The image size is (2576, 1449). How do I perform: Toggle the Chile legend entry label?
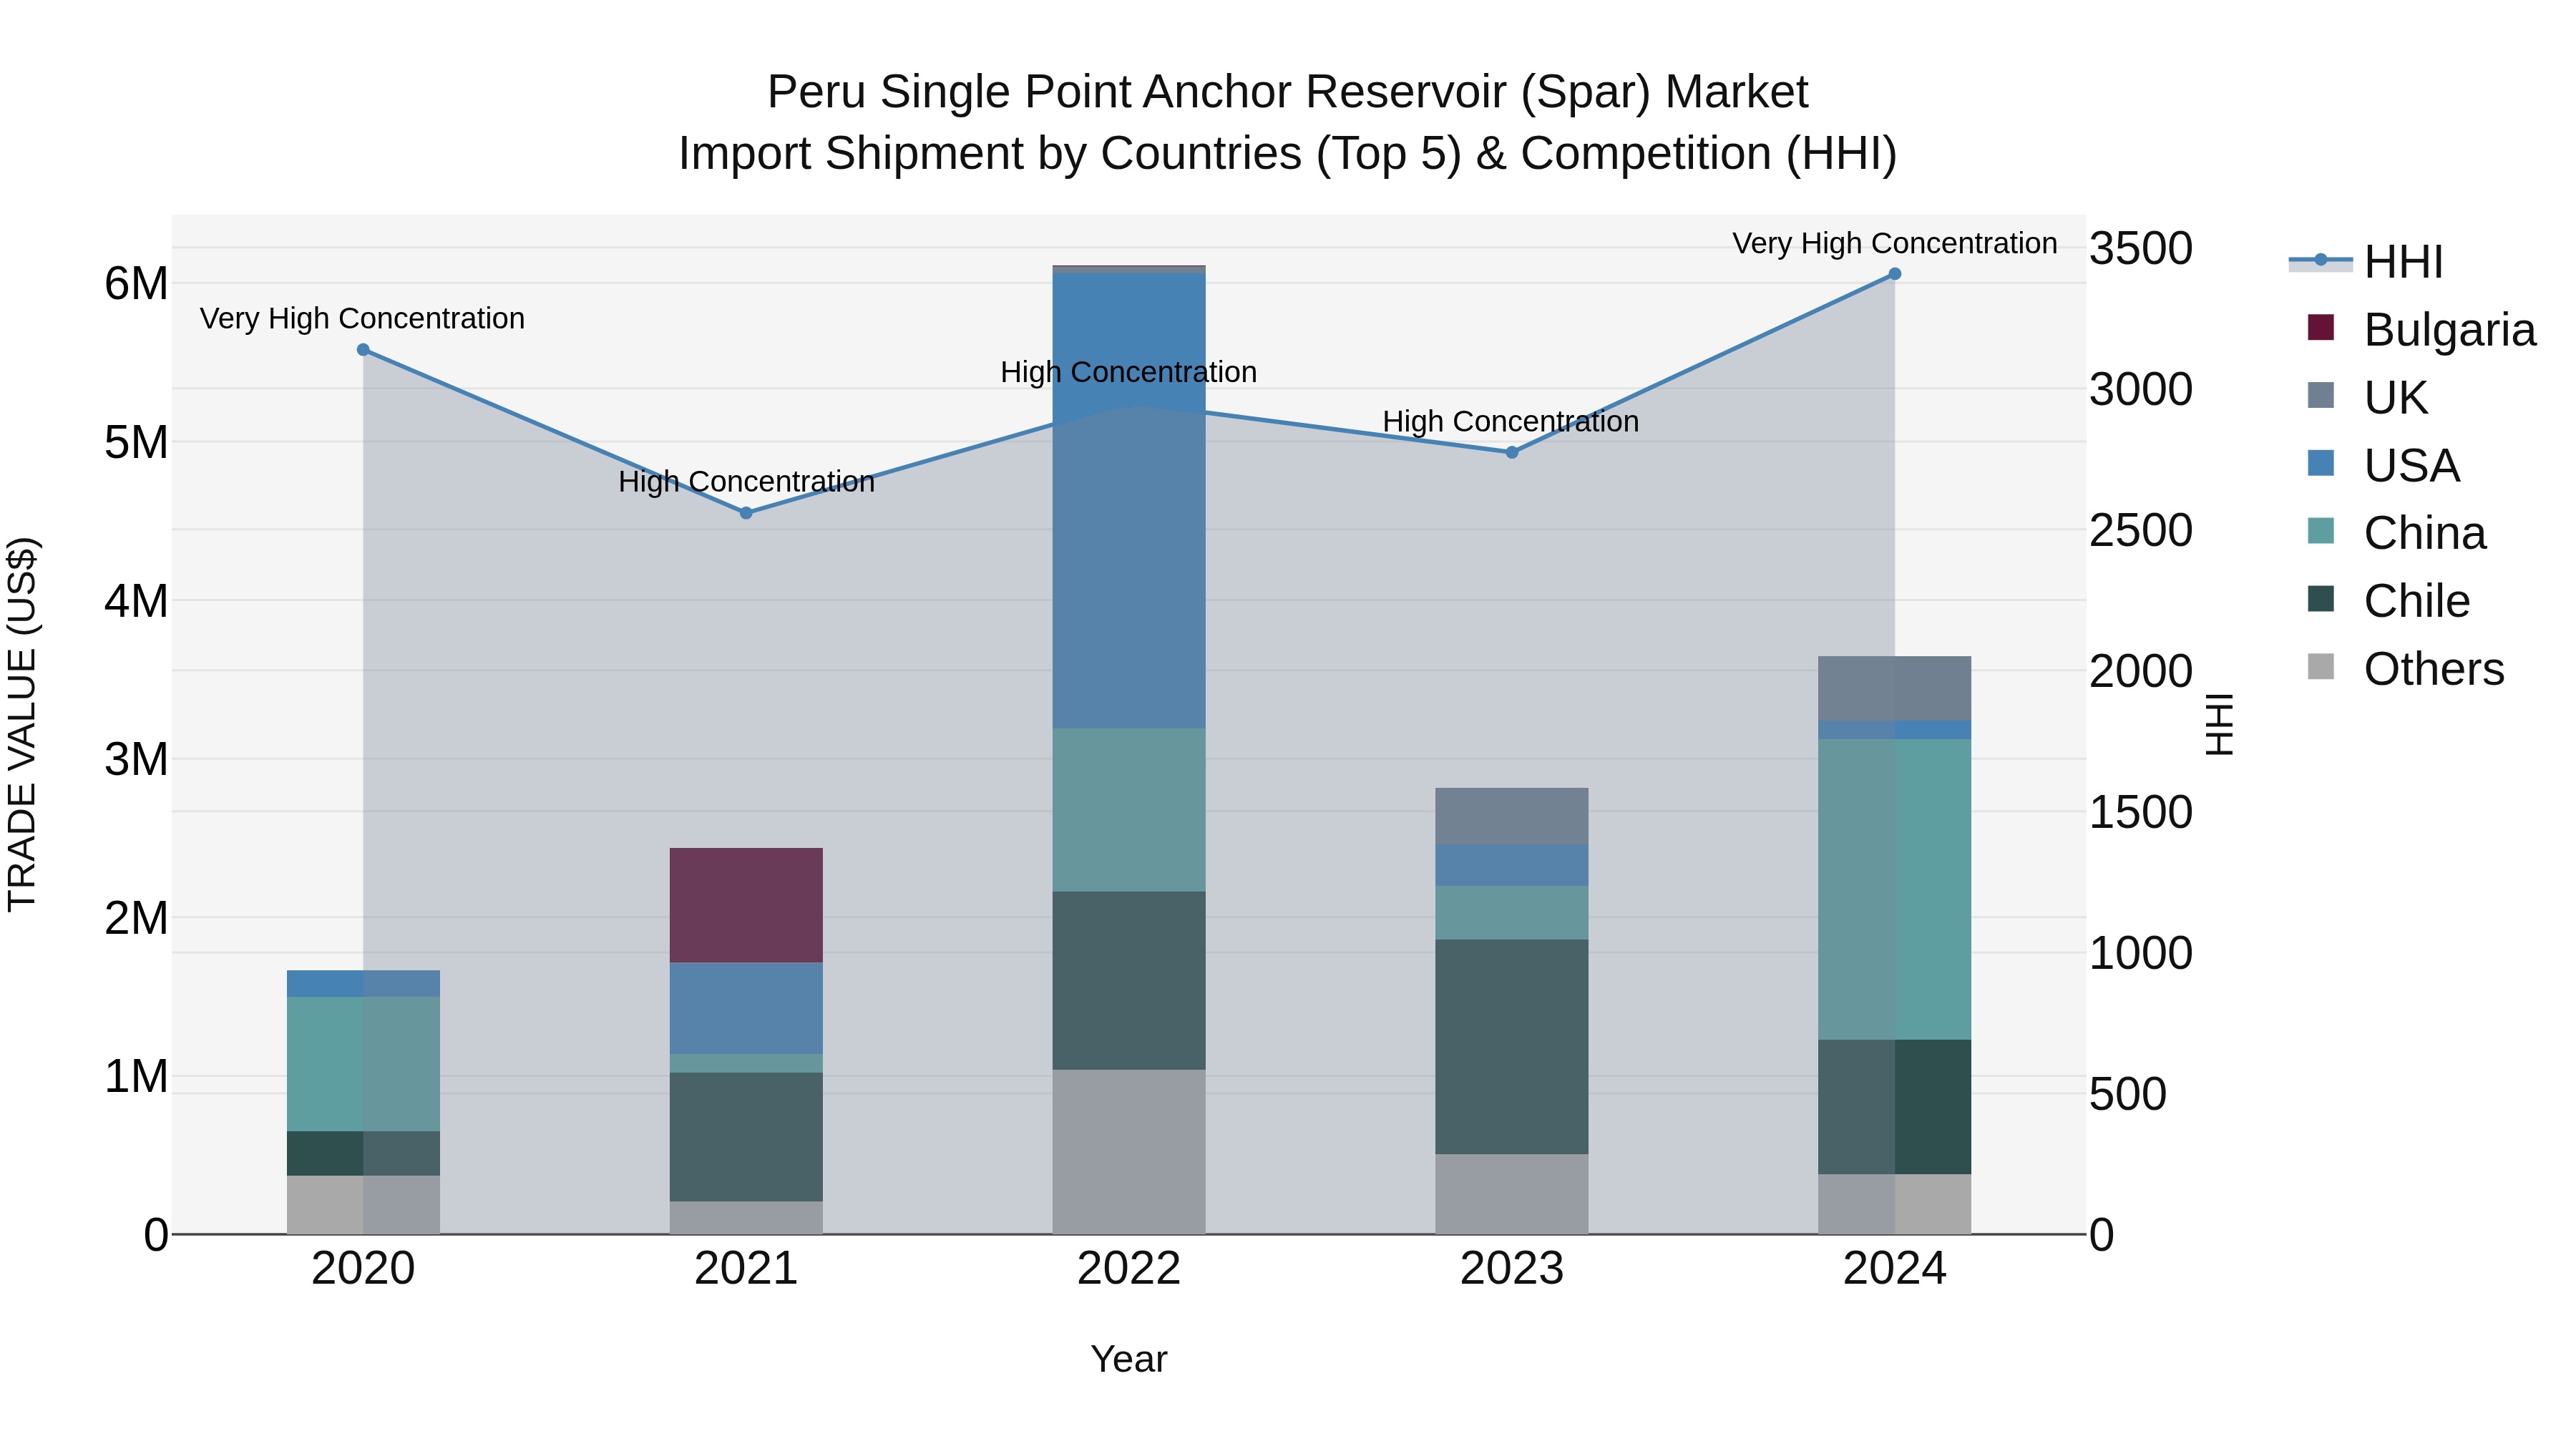click(x=2416, y=601)
